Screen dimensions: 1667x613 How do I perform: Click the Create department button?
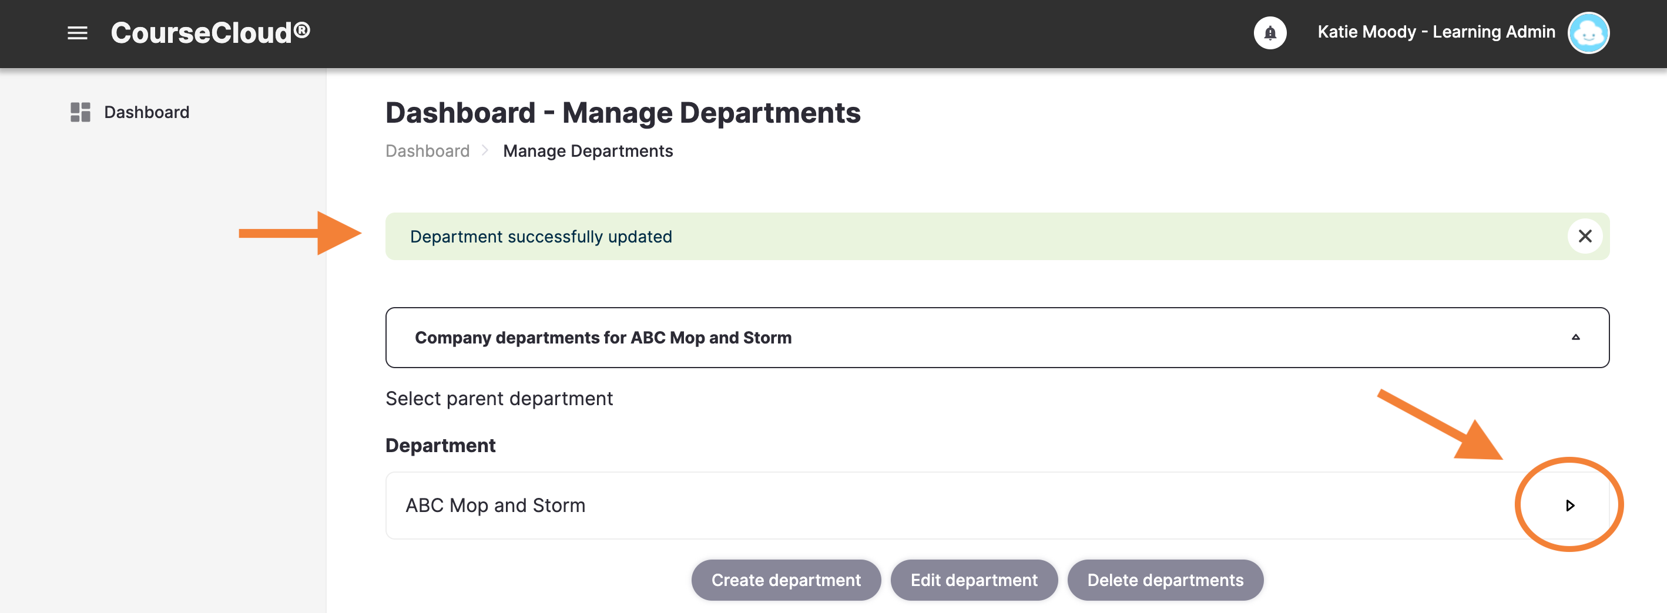click(786, 580)
